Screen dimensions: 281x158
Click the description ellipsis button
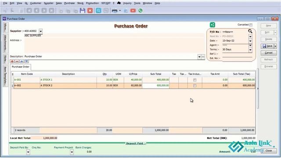pos(203,57)
